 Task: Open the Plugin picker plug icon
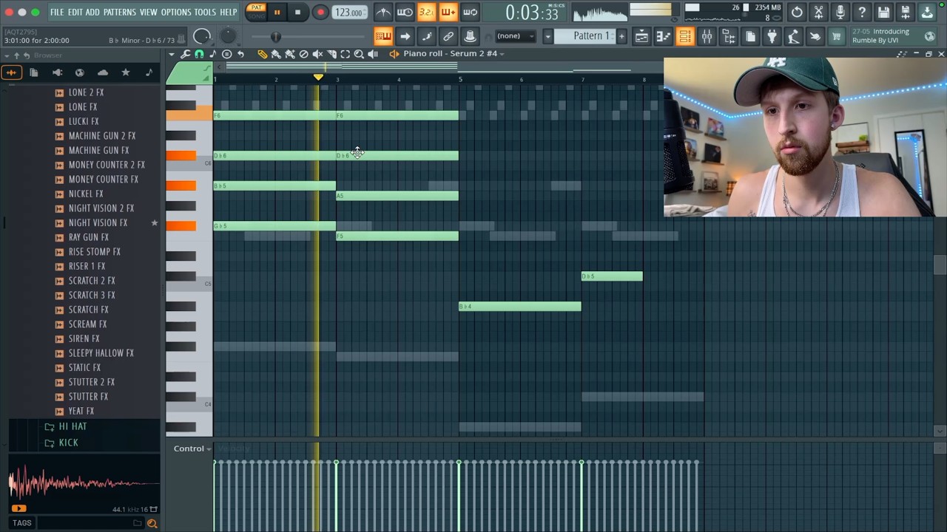coord(772,37)
